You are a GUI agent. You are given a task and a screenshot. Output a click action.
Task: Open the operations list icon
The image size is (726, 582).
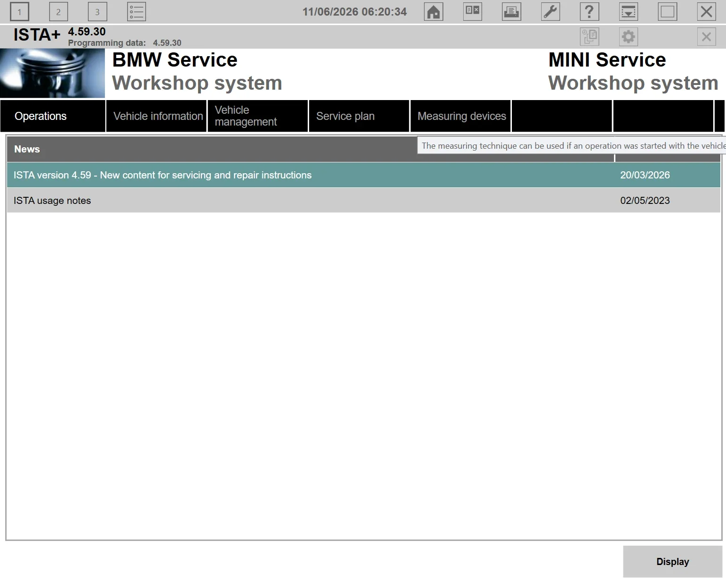click(x=137, y=12)
